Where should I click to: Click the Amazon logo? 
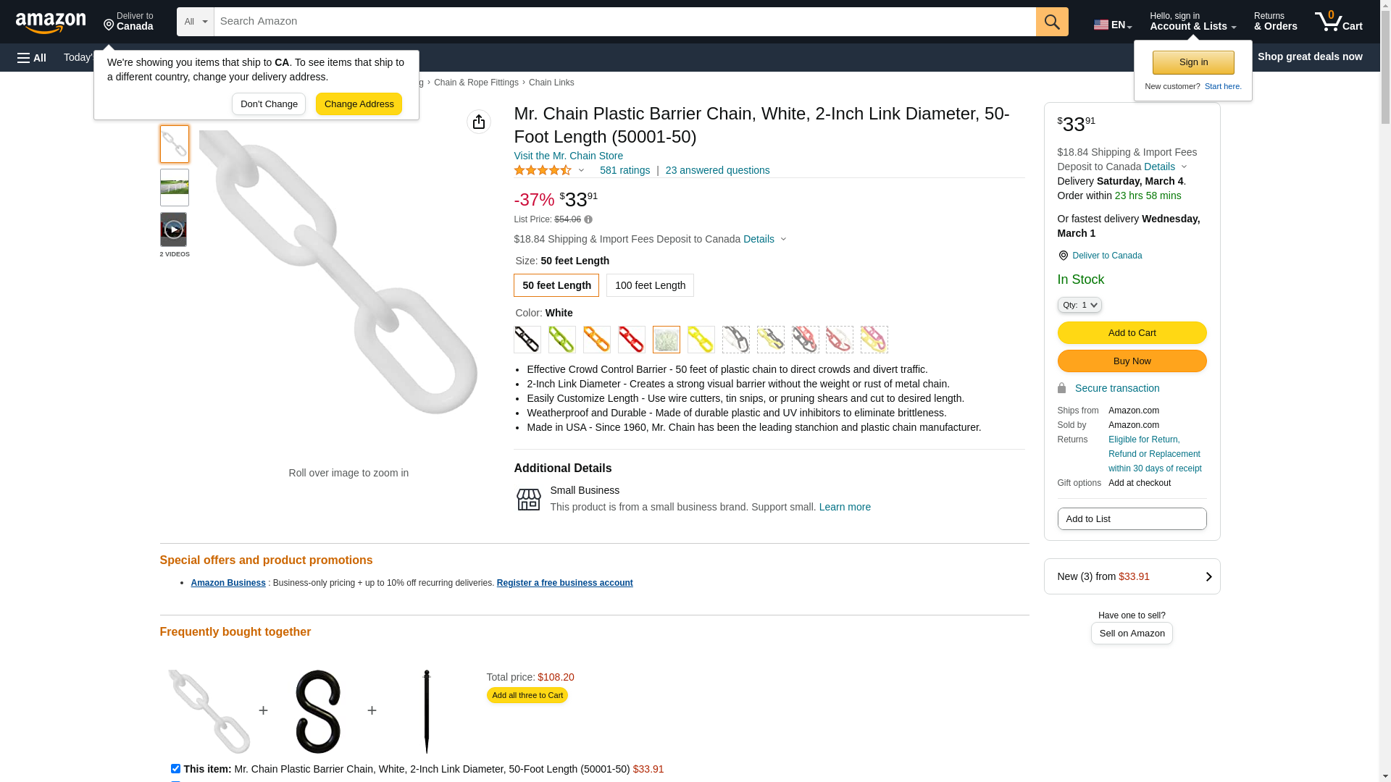point(51,22)
